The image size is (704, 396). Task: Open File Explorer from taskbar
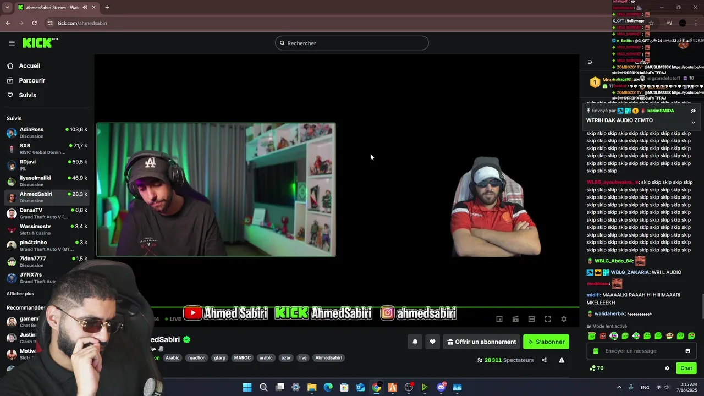click(x=312, y=387)
